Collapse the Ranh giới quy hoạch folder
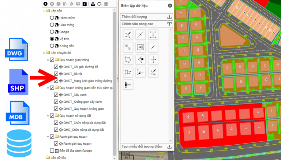 tap(48, 137)
